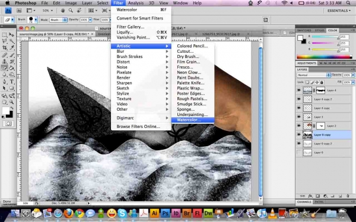Select the Rectangular Marquee tool
This screenshot has width=356, height=222.
coord(4,34)
